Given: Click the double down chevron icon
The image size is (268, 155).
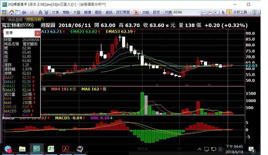Looking at the screenshot, I should (x=46, y=12).
